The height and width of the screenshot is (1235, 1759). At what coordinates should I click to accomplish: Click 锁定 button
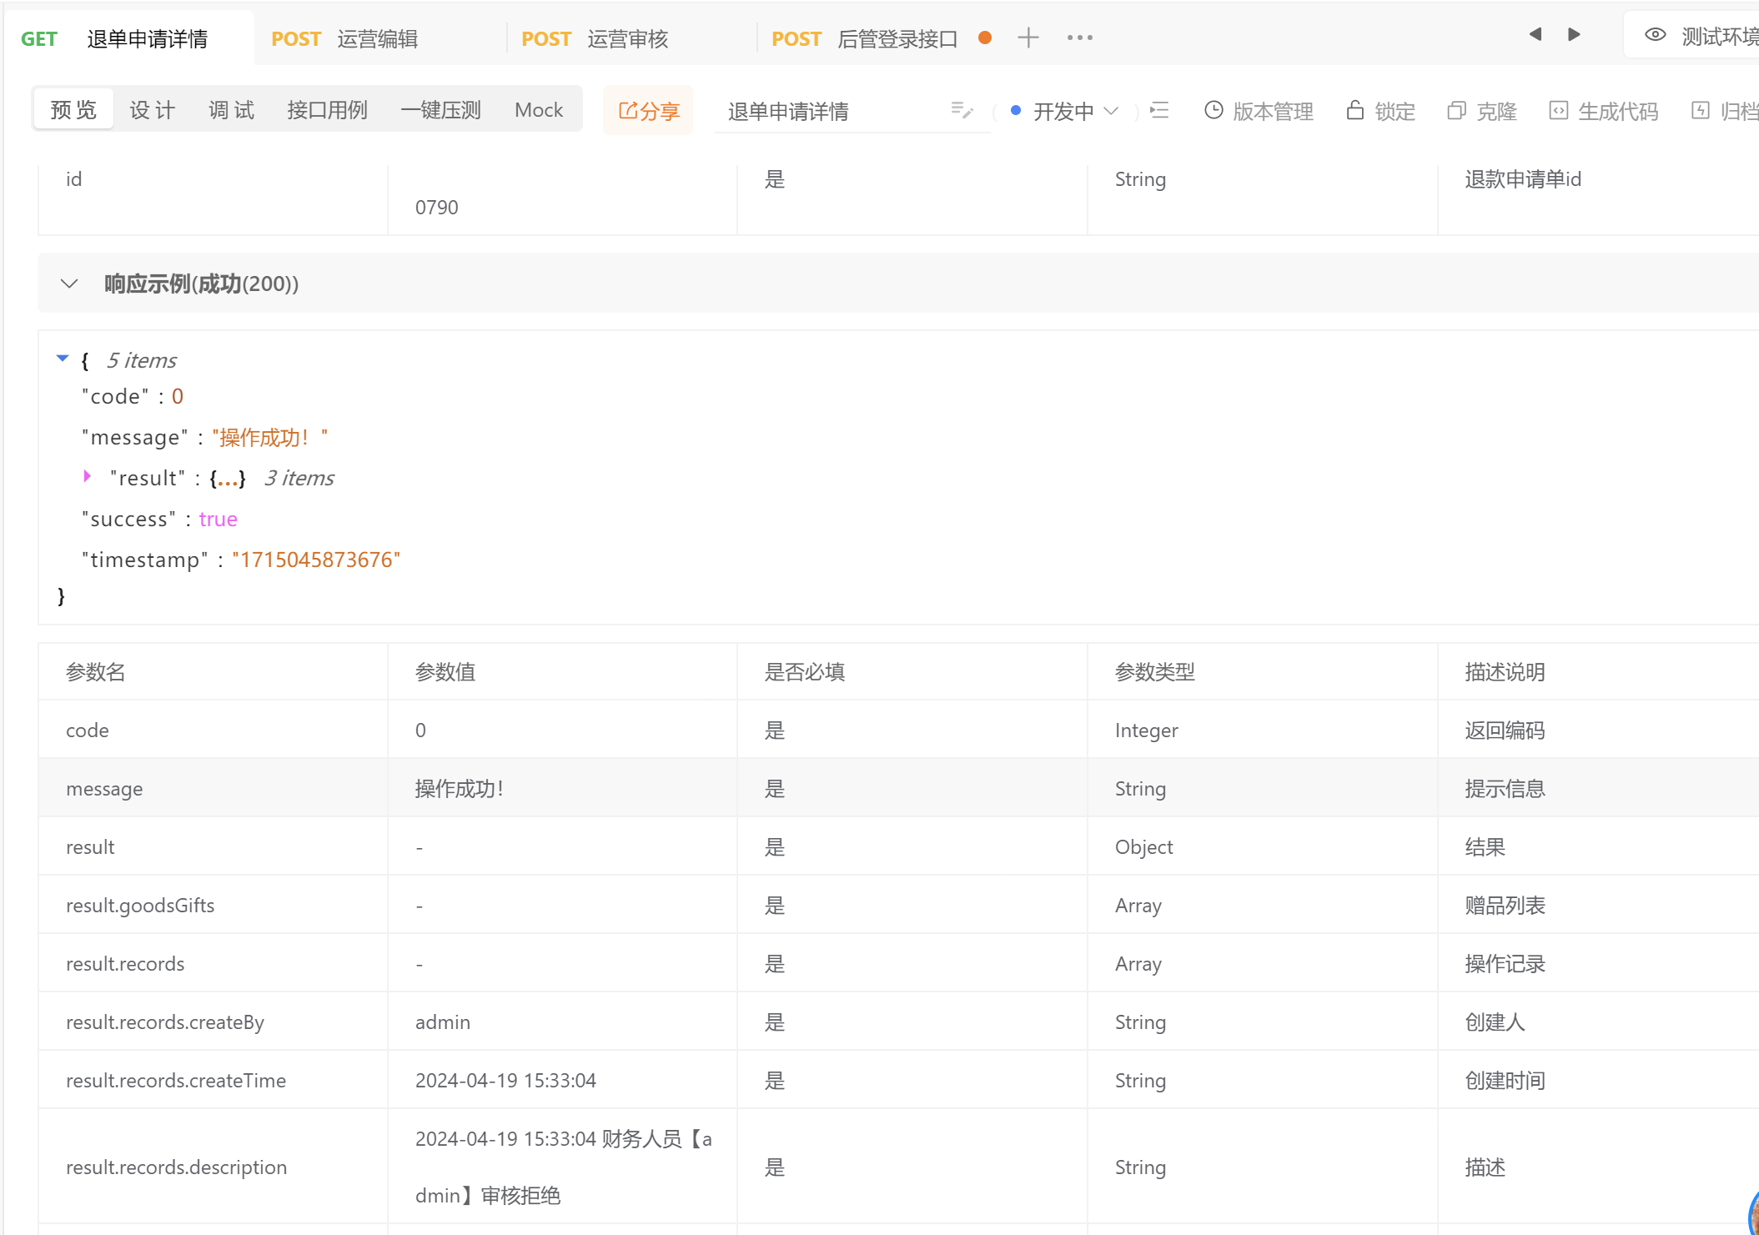[1380, 110]
